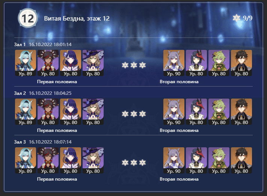Select Kujou Sara's masked portrait in Зал 2
267x196 pixels.
[x=196, y=112]
